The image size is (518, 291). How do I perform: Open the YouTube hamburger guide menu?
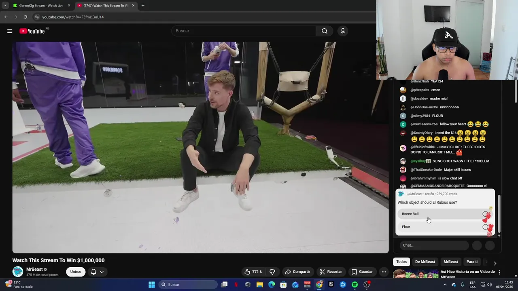tap(10, 31)
